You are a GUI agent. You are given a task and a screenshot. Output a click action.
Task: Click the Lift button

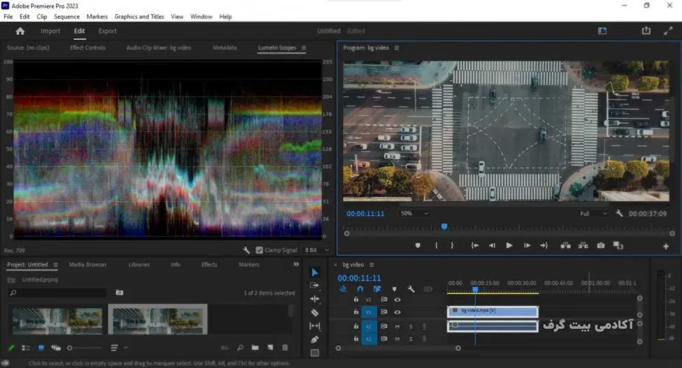pyautogui.click(x=565, y=245)
